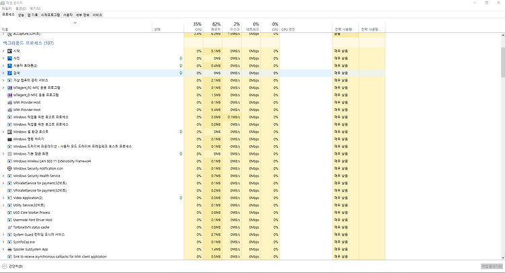Click the WTAgent_D MFC process icon
The width and height of the screenshot is (505, 273).
pyautogui.click(x=9, y=95)
